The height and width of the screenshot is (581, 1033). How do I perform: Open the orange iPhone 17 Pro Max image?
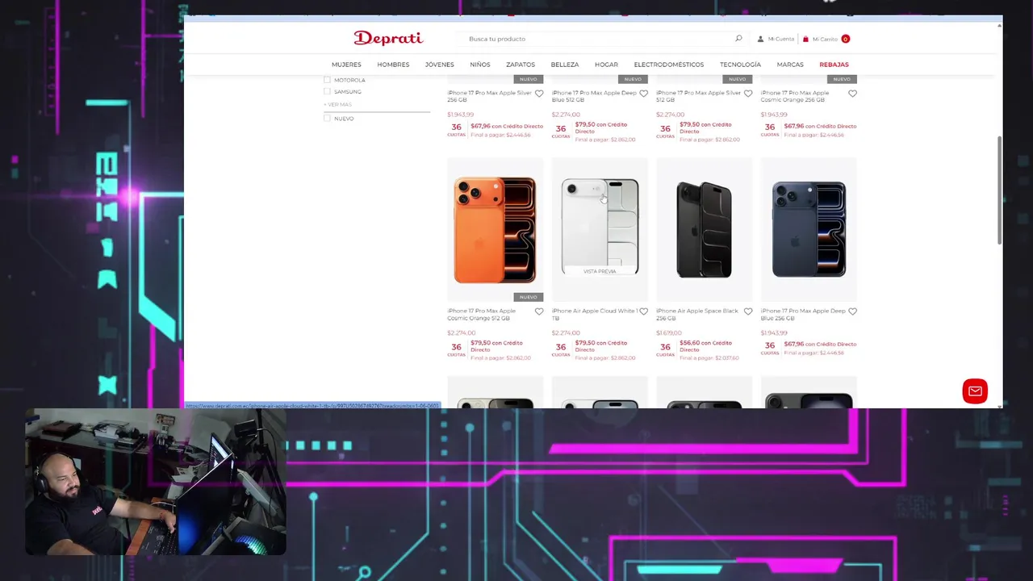click(x=495, y=230)
